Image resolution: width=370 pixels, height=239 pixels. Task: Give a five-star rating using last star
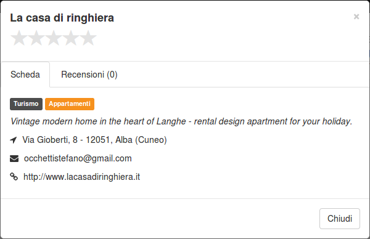click(x=88, y=38)
